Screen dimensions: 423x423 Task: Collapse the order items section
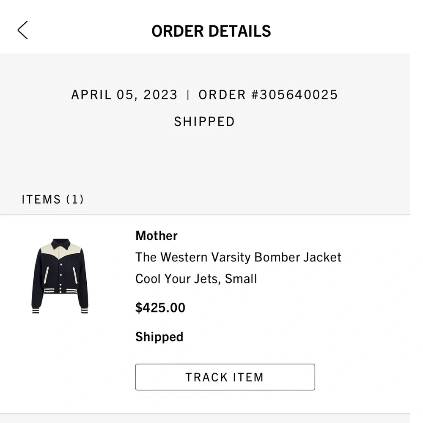click(x=52, y=199)
